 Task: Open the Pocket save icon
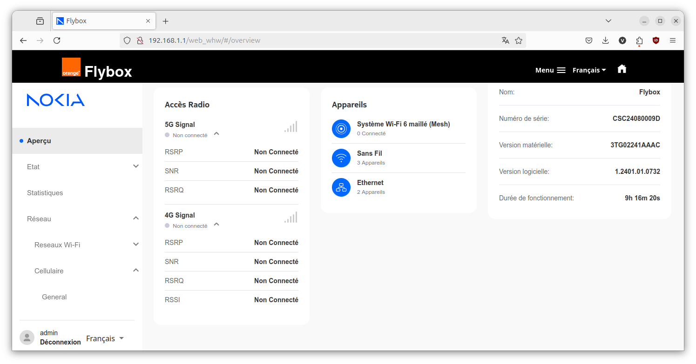pyautogui.click(x=589, y=40)
